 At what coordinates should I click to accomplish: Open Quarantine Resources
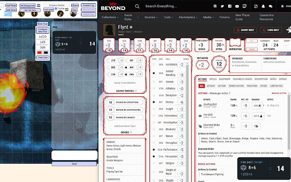[x=266, y=17]
